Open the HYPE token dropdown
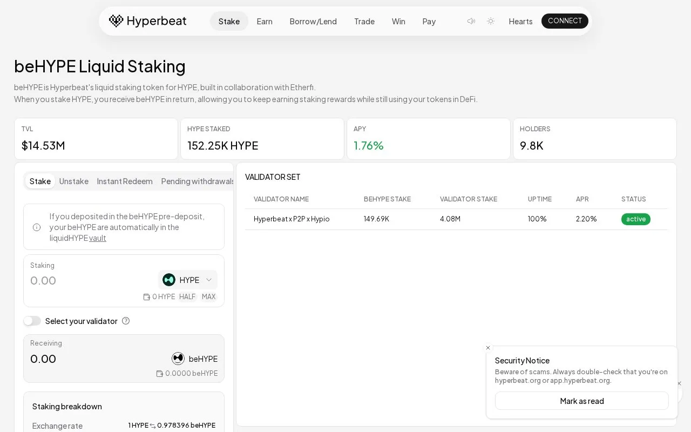Image resolution: width=691 pixels, height=432 pixels. coord(188,280)
